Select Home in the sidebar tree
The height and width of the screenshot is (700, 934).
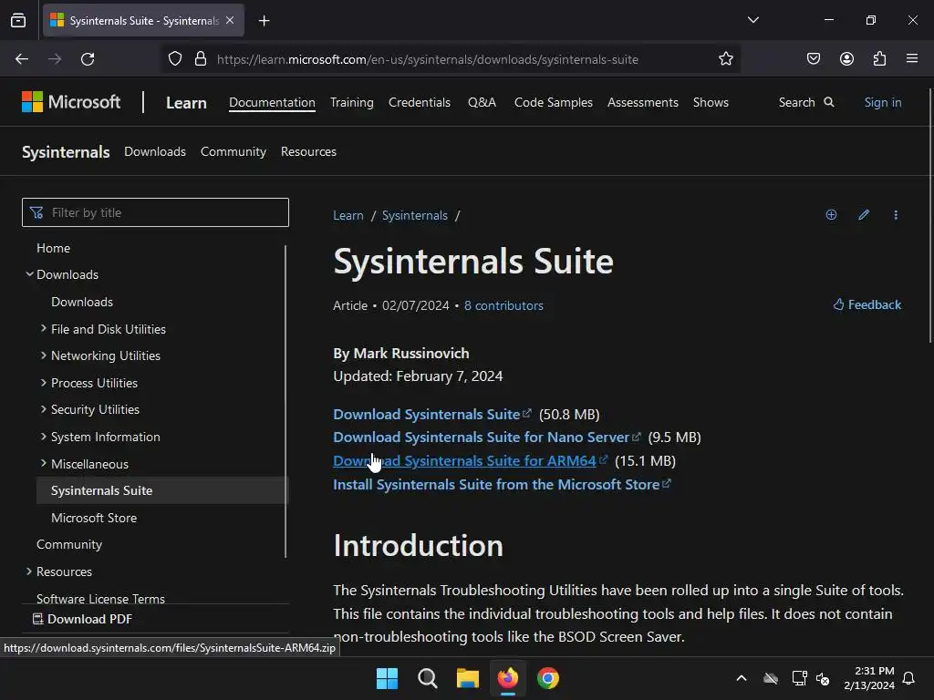(x=53, y=248)
